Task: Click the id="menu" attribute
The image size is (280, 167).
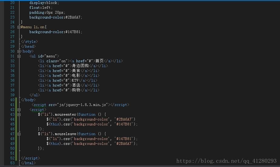Action: 47,56
